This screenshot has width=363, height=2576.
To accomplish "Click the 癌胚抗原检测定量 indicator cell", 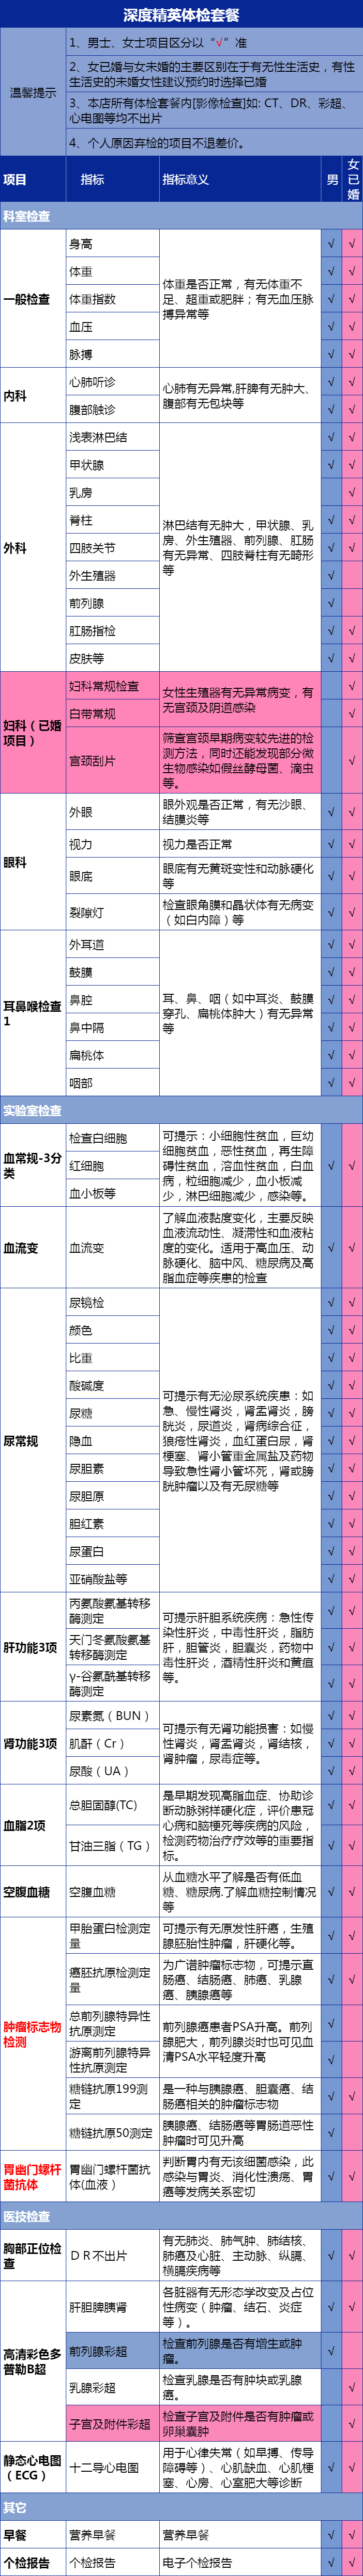I will tap(113, 1979).
